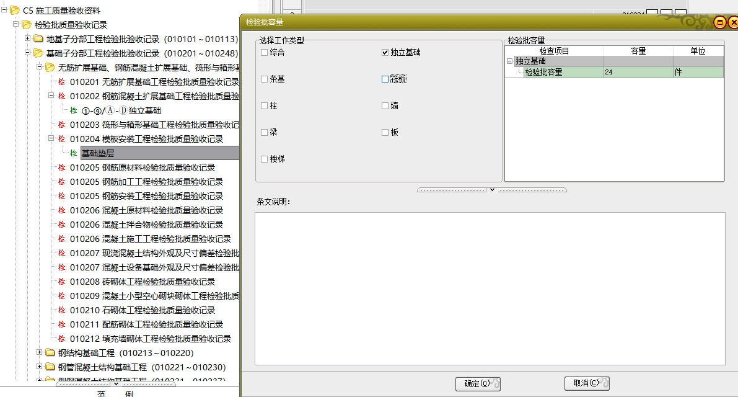Screen dimensions: 738x397
Task: Collapse 基础子分部工程检验批验收记录 folder
Action: coord(27,53)
